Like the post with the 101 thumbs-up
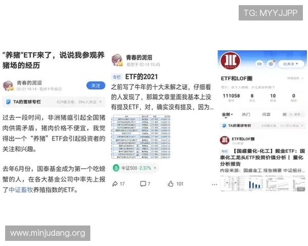308x246 pixels. (170, 184)
